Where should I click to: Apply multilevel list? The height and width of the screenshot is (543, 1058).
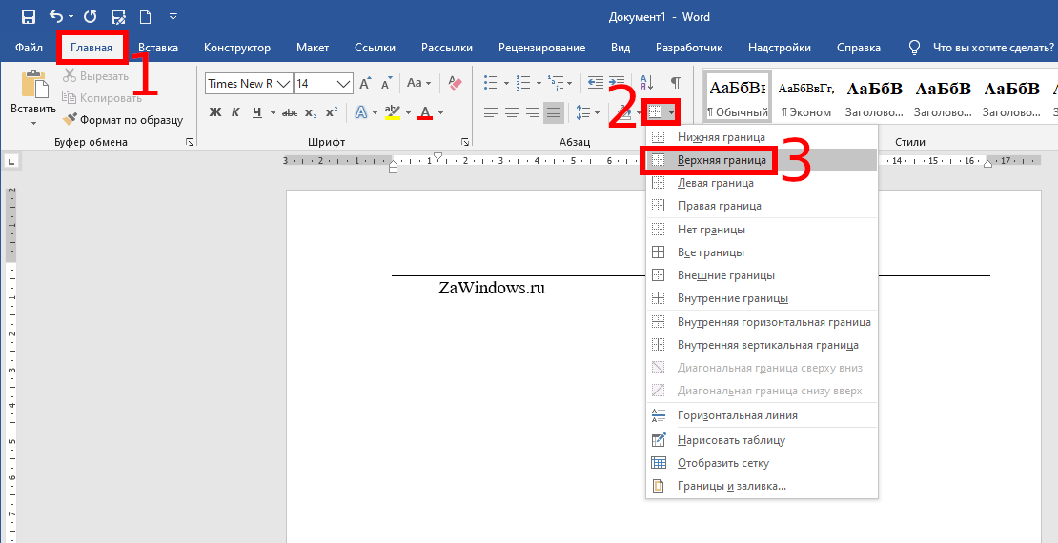pyautogui.click(x=556, y=83)
